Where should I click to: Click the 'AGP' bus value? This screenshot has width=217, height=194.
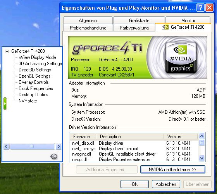click(x=201, y=90)
